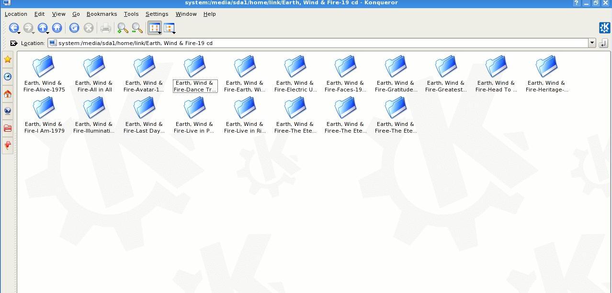The image size is (612, 293).
Task: Open the Bookmarks menu
Action: [x=102, y=14]
